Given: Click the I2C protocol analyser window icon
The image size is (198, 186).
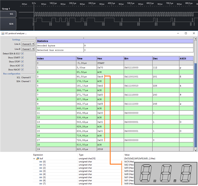Looking at the screenshot, I should pyautogui.click(x=2, y=33).
